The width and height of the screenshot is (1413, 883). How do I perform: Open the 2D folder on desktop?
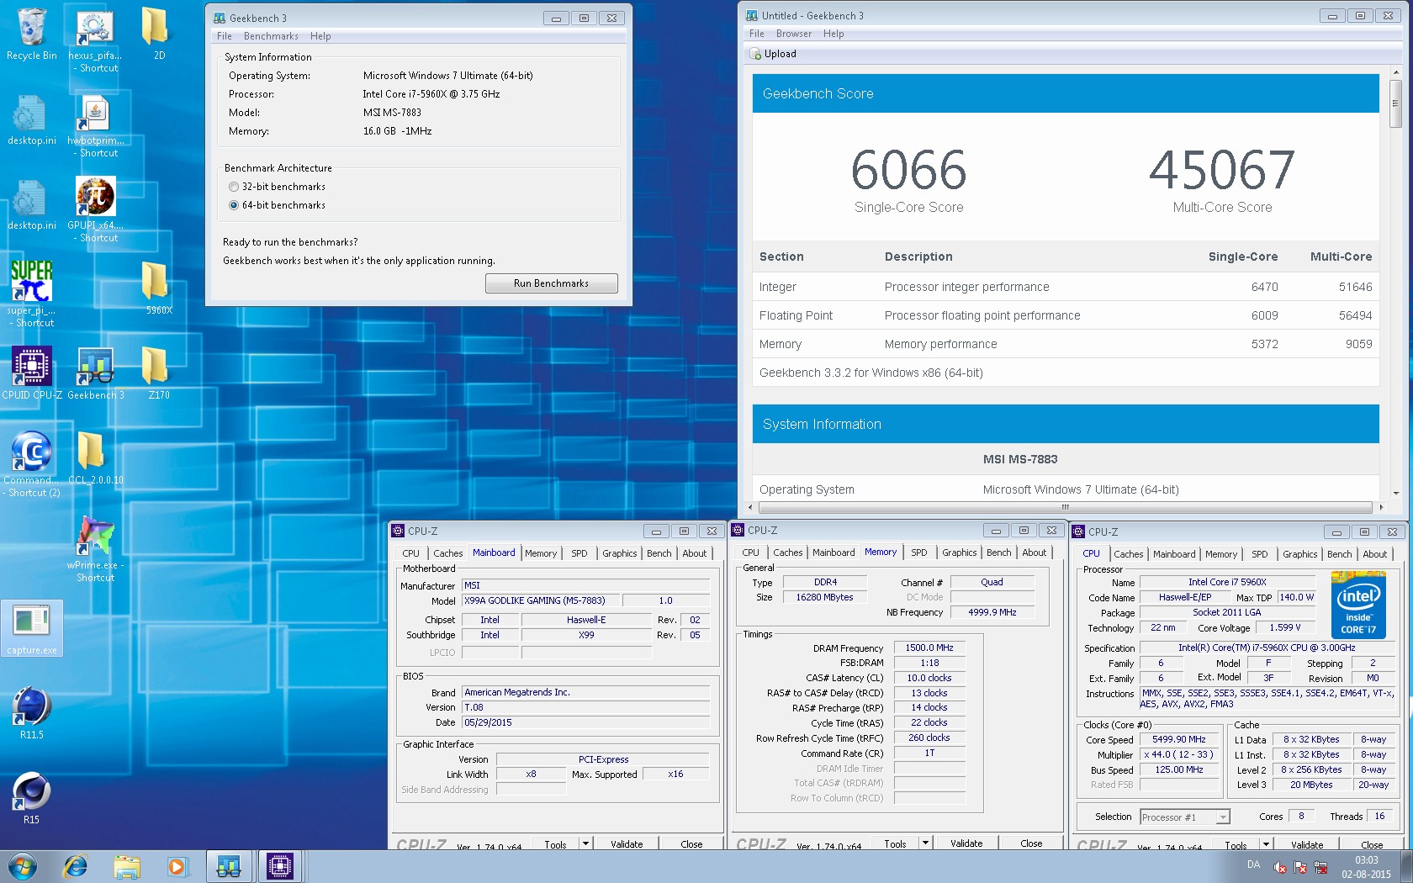point(158,34)
